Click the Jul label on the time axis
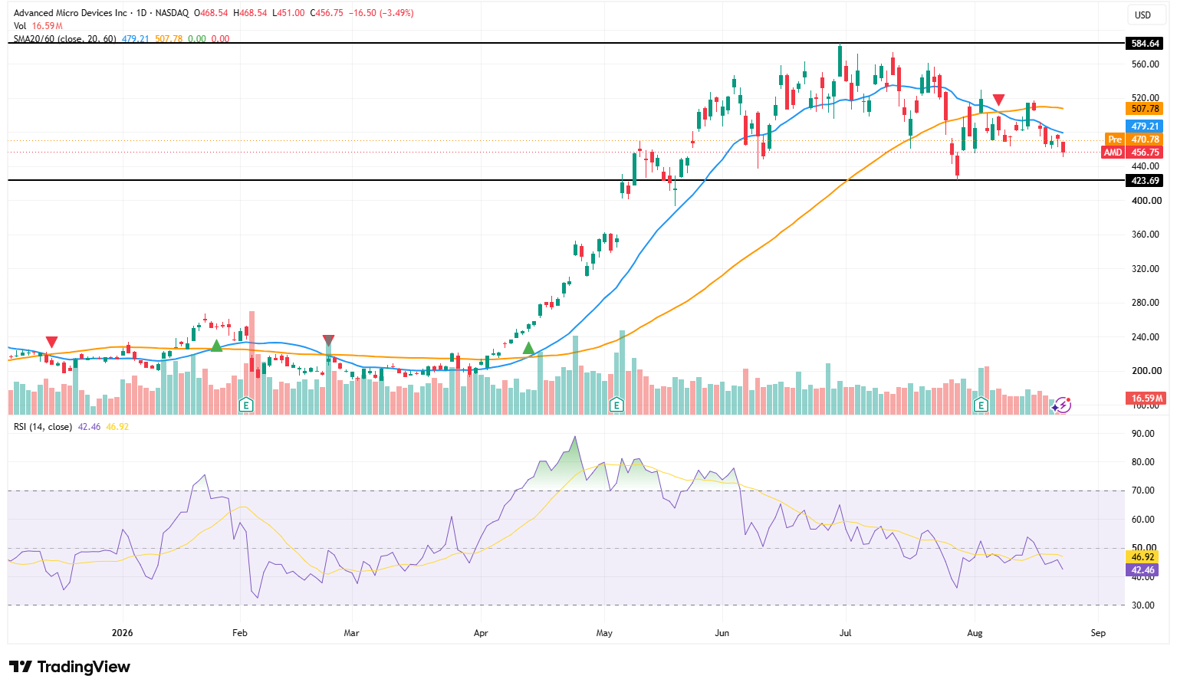This screenshot has width=1177, height=689. (x=846, y=633)
